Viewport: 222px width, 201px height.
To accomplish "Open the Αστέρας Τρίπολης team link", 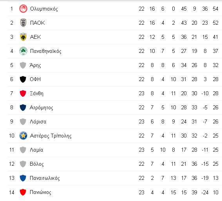I will coord(51,136).
